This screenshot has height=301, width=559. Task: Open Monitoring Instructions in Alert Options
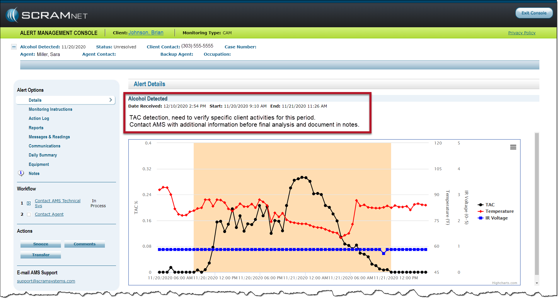tap(50, 109)
